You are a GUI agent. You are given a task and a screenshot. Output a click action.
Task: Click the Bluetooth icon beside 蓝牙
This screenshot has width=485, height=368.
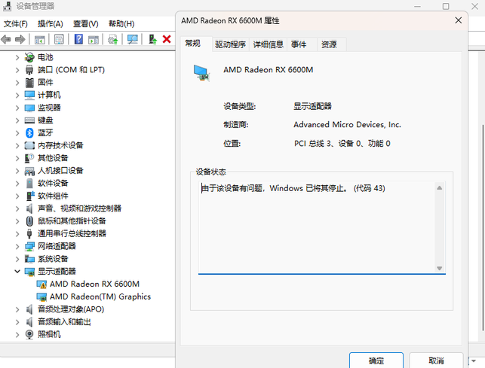29,132
